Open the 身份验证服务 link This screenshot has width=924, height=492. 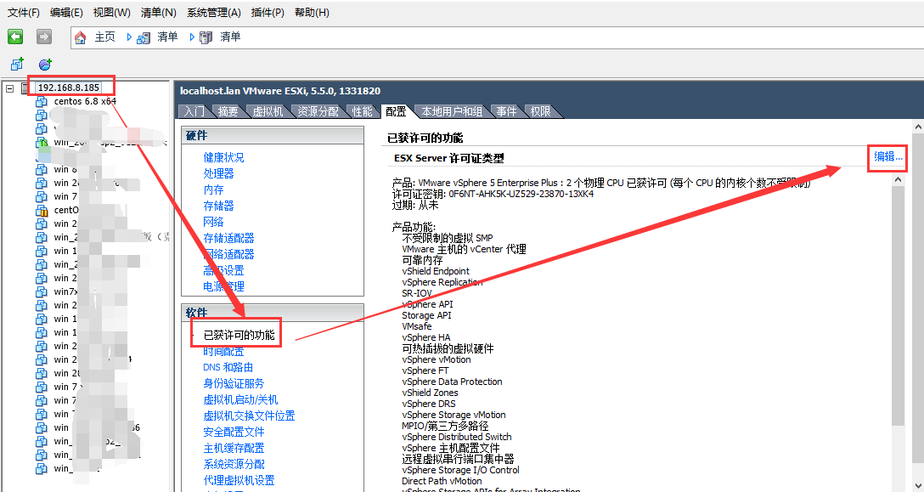[234, 383]
